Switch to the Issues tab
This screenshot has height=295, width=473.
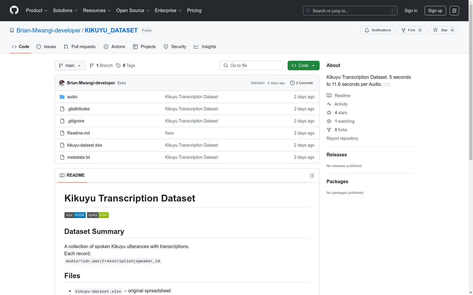tap(46, 47)
